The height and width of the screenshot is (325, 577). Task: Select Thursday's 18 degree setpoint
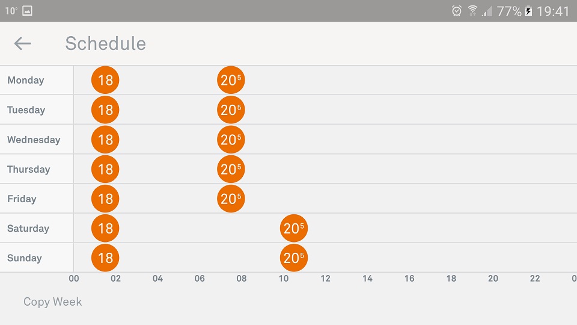point(105,169)
